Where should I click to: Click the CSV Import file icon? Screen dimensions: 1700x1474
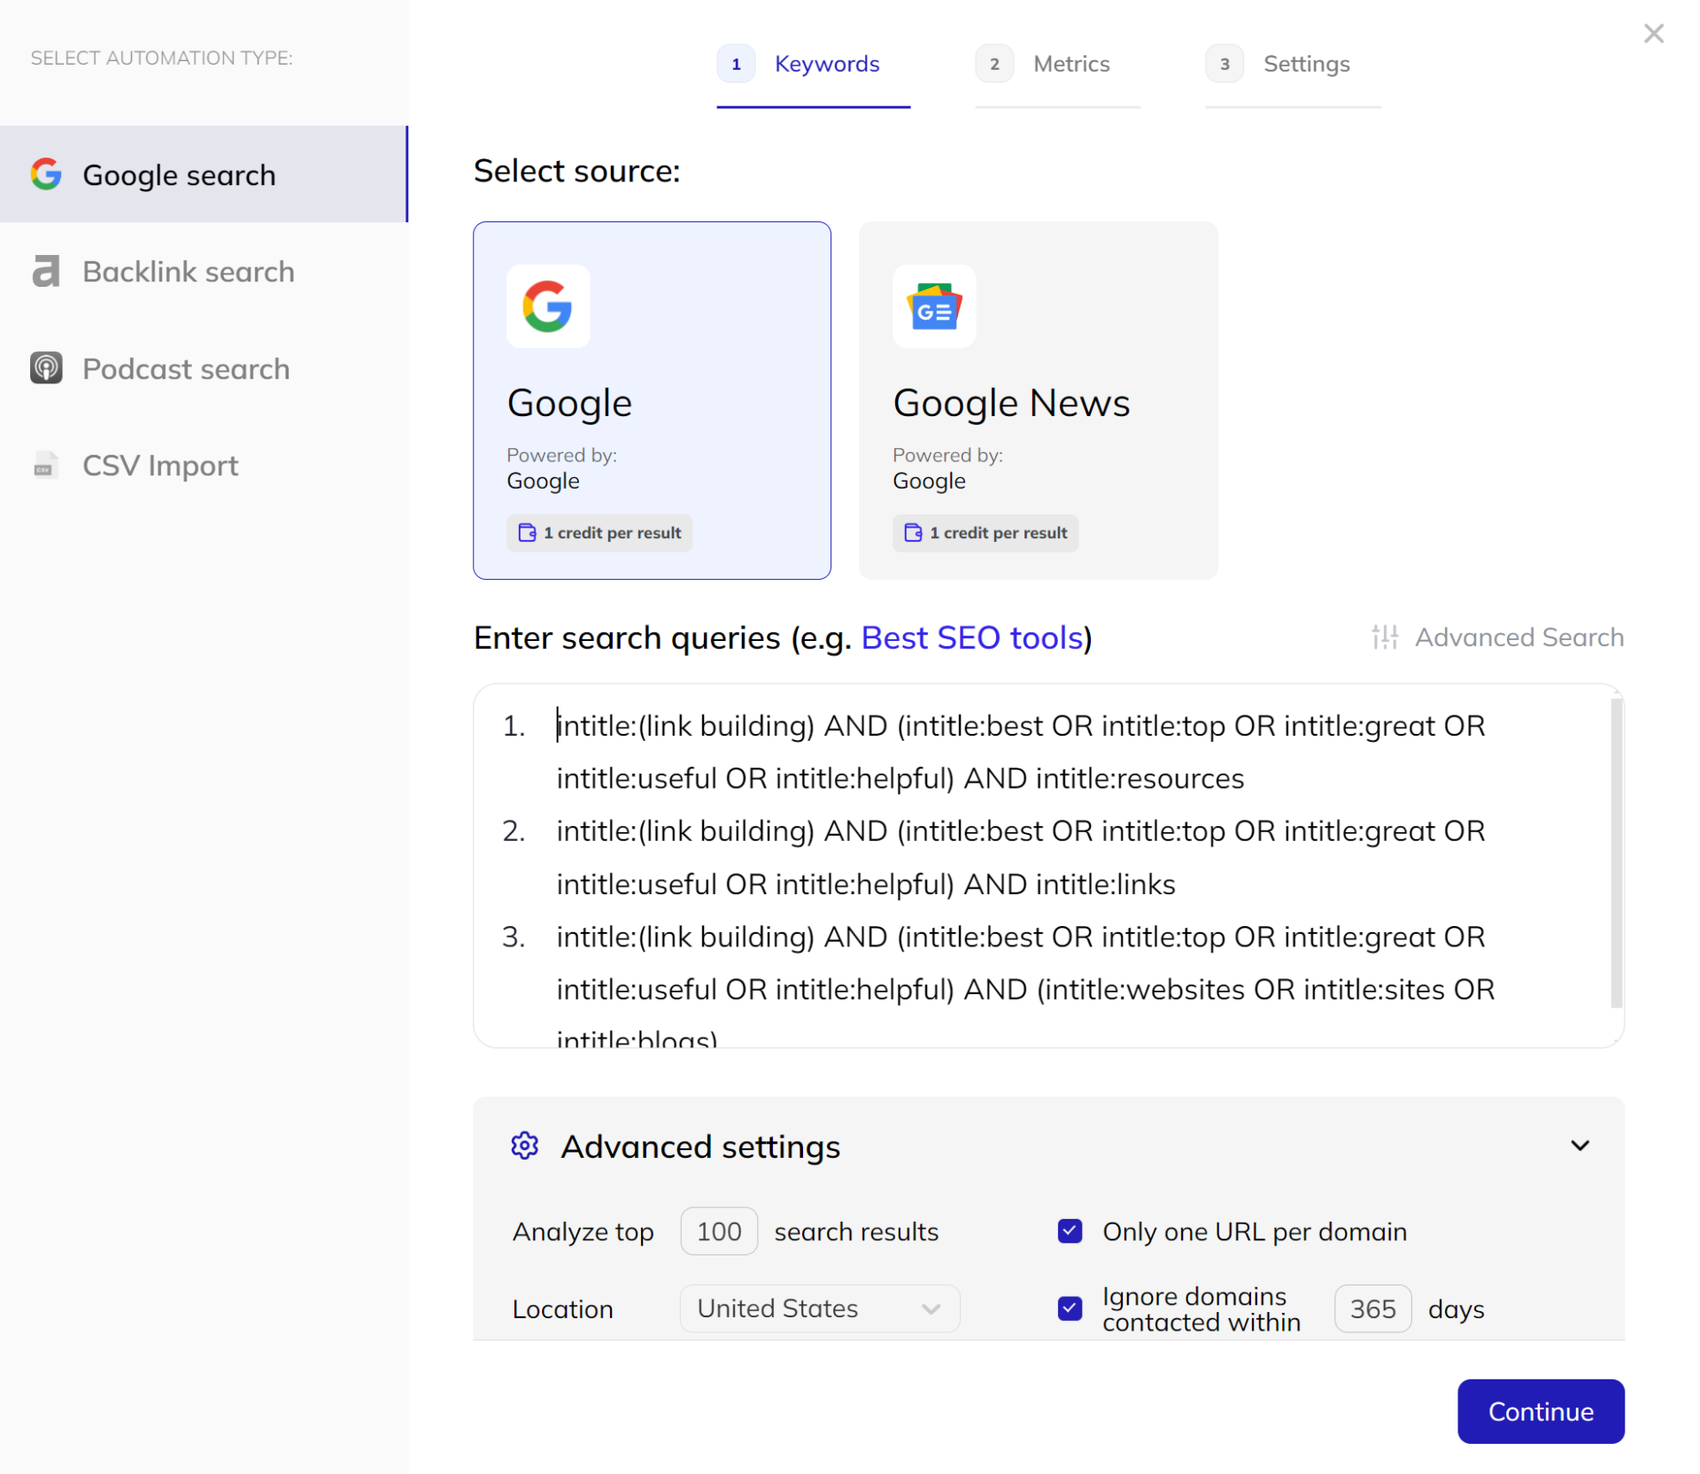[45, 466]
